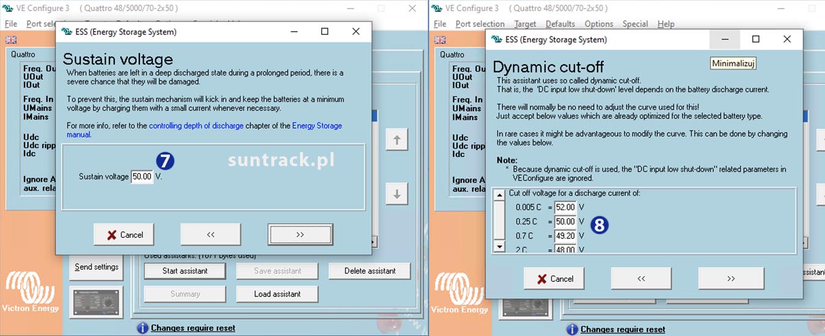Maximize the Sustain voltage ESS dialog
This screenshot has height=336, width=825.
pos(324,31)
